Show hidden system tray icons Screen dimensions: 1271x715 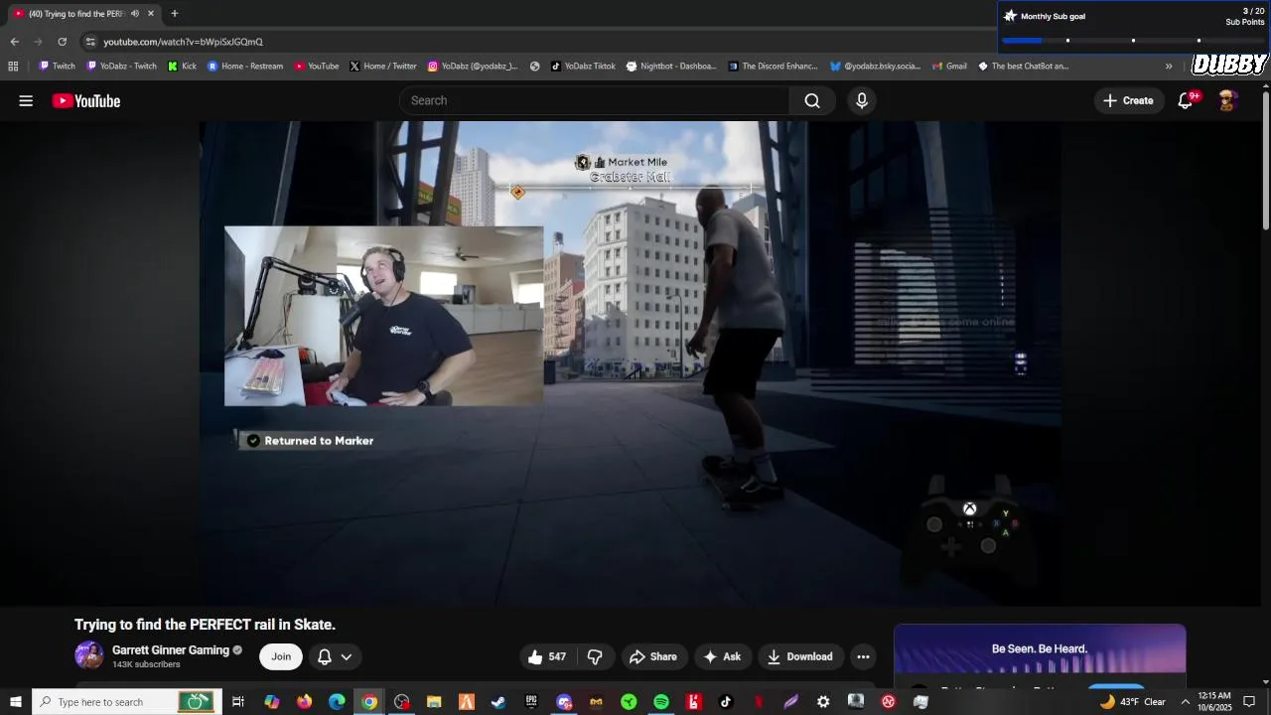(1185, 702)
